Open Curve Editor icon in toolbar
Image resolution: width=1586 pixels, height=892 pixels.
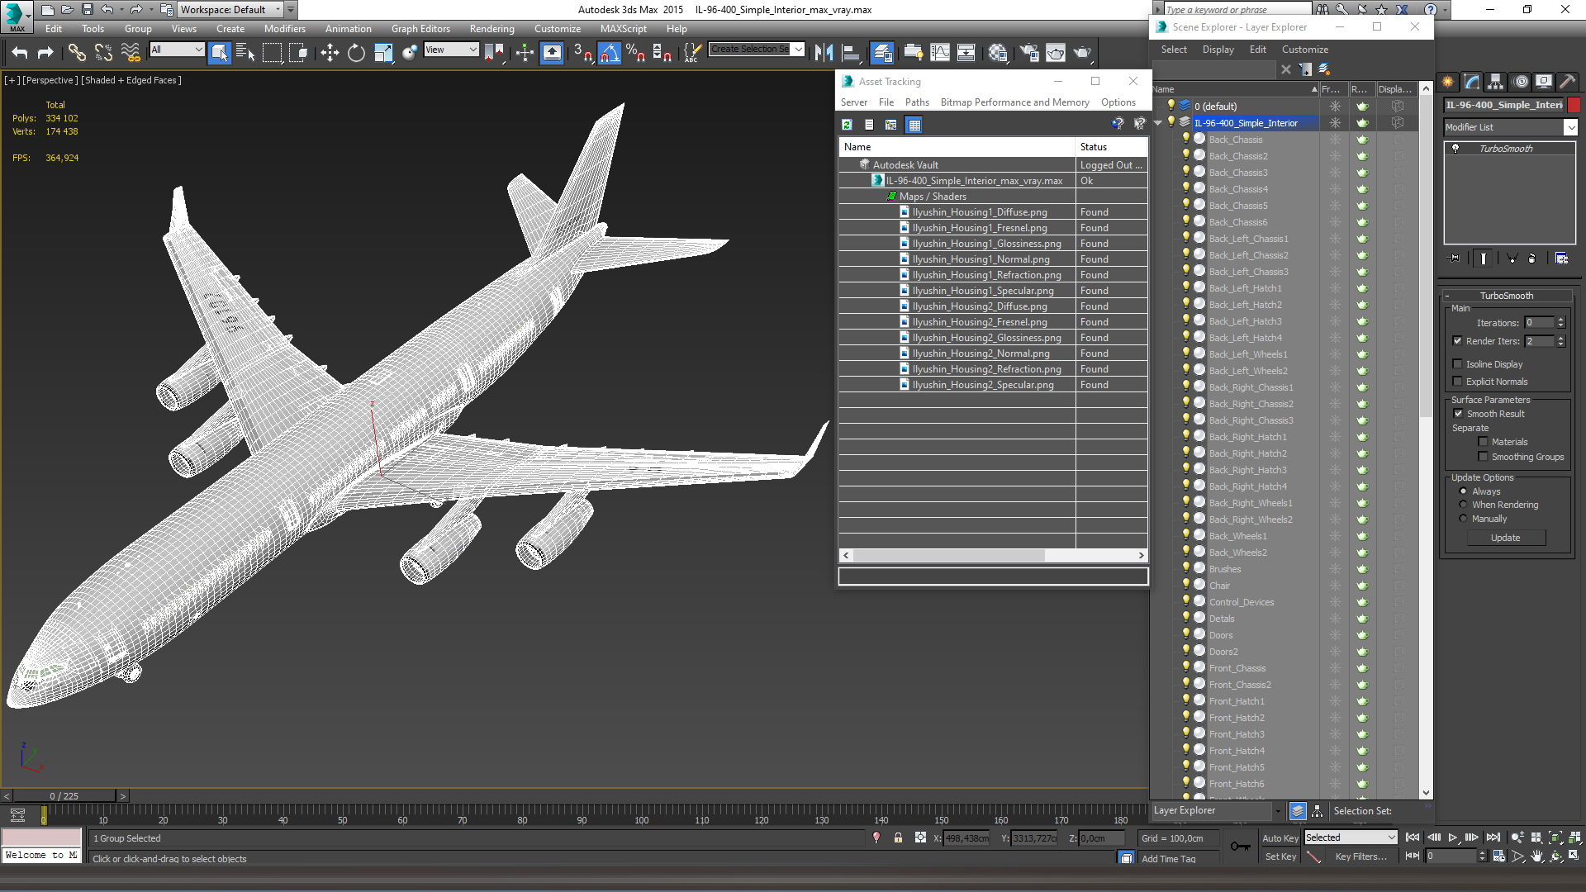coord(940,53)
